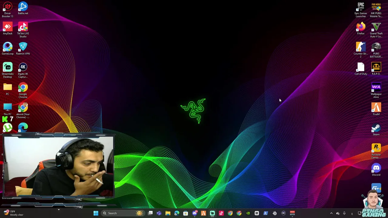Screen dimensions: 388x218
Task: Open File Explorer from the taskbar
Action: pos(168,213)
